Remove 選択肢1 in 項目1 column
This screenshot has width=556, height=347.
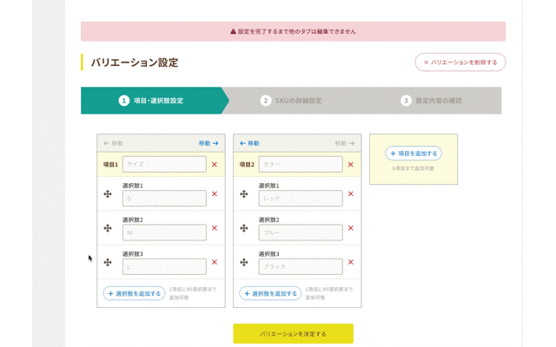coord(215,193)
